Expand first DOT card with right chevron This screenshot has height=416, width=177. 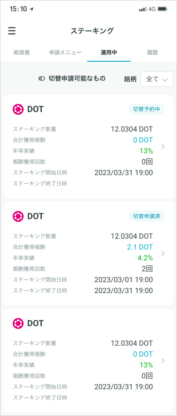pos(163,147)
